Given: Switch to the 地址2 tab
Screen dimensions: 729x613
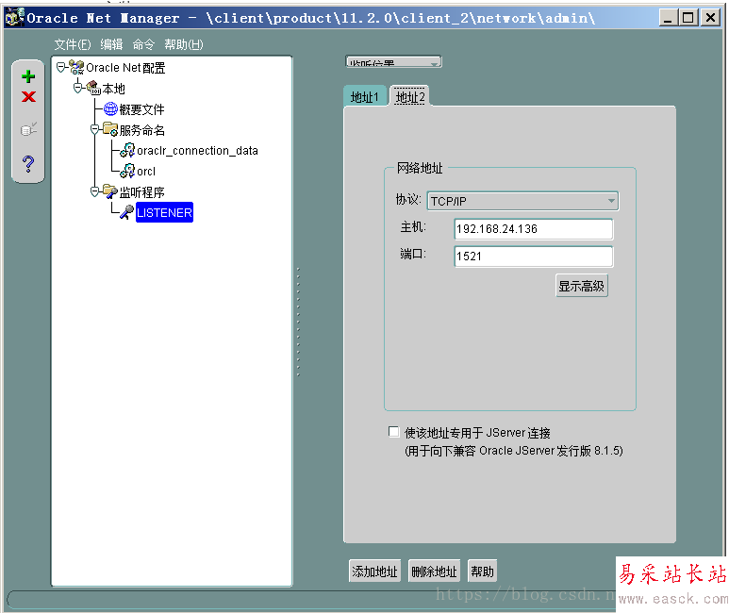Looking at the screenshot, I should (409, 97).
